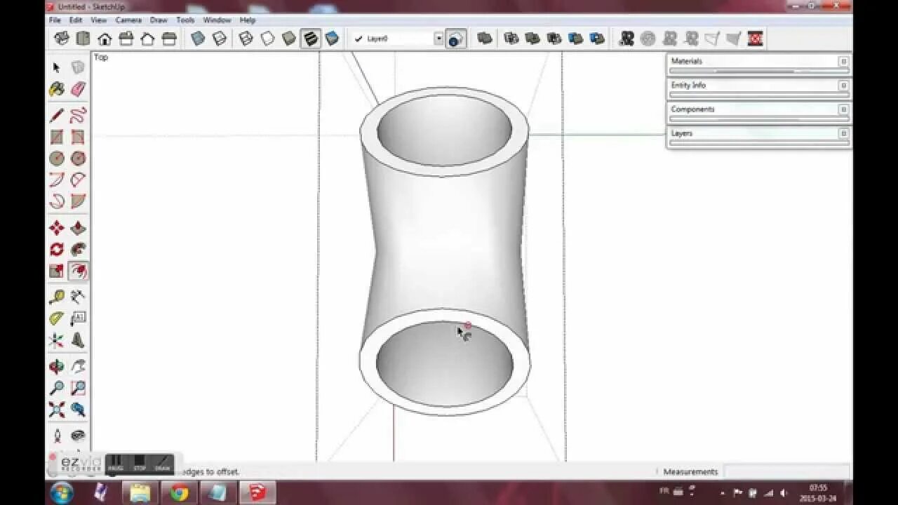The image size is (898, 505).
Task: Choose the Rectangle tool
Action: (57, 137)
